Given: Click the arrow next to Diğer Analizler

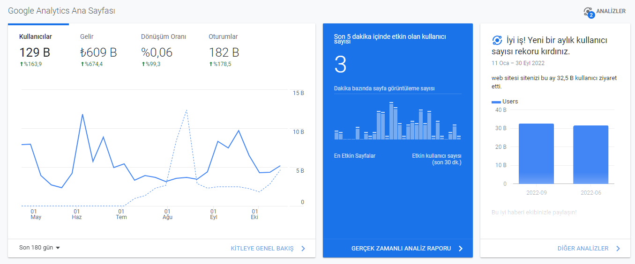Looking at the screenshot, I should coord(618,249).
